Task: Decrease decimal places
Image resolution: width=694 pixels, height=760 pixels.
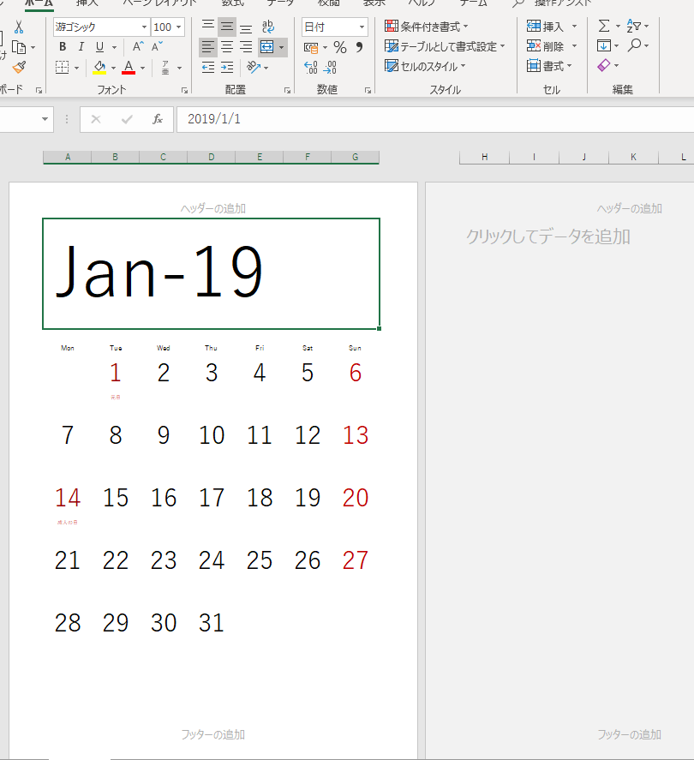Action: point(330,68)
